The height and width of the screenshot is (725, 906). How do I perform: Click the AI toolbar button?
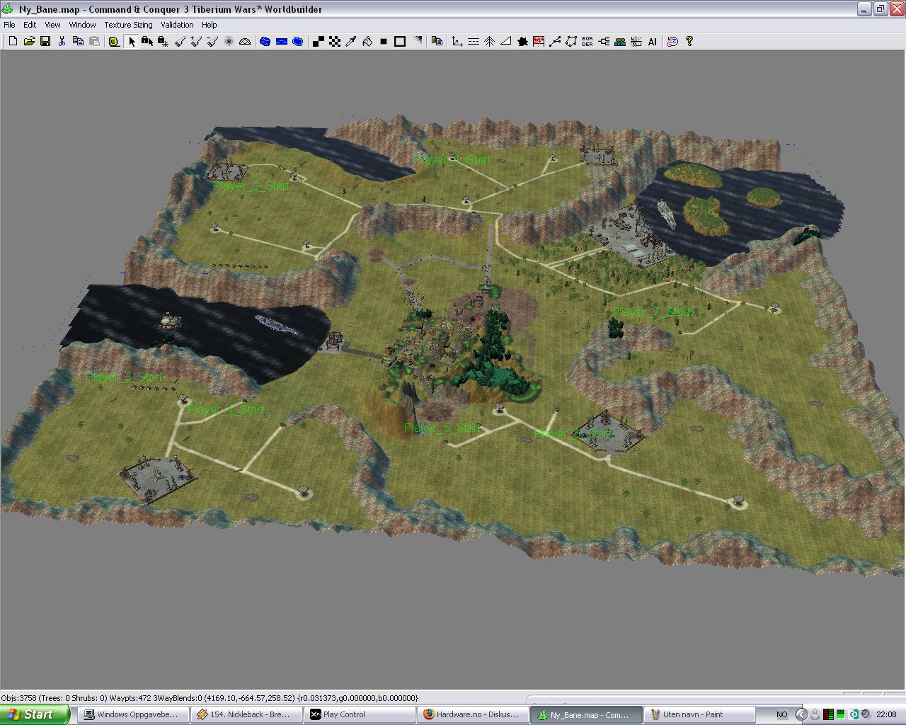pos(653,42)
